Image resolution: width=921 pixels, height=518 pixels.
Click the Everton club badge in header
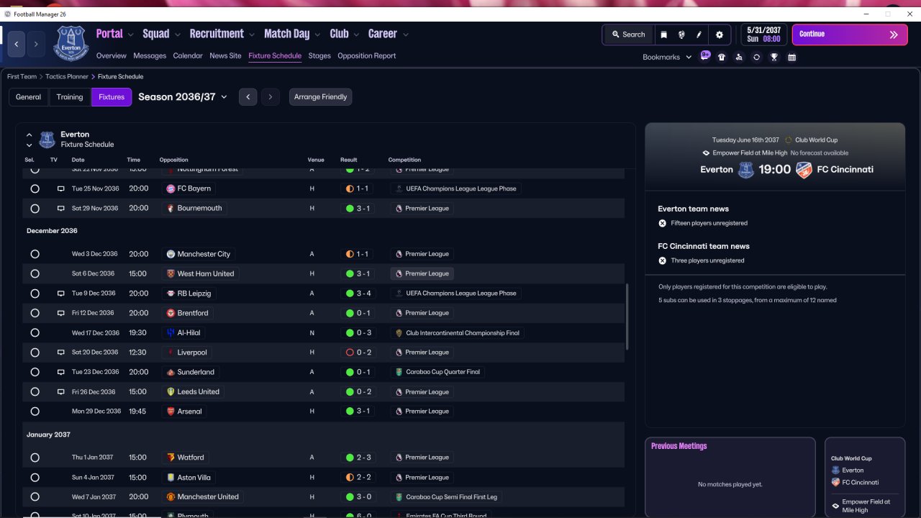71,43
